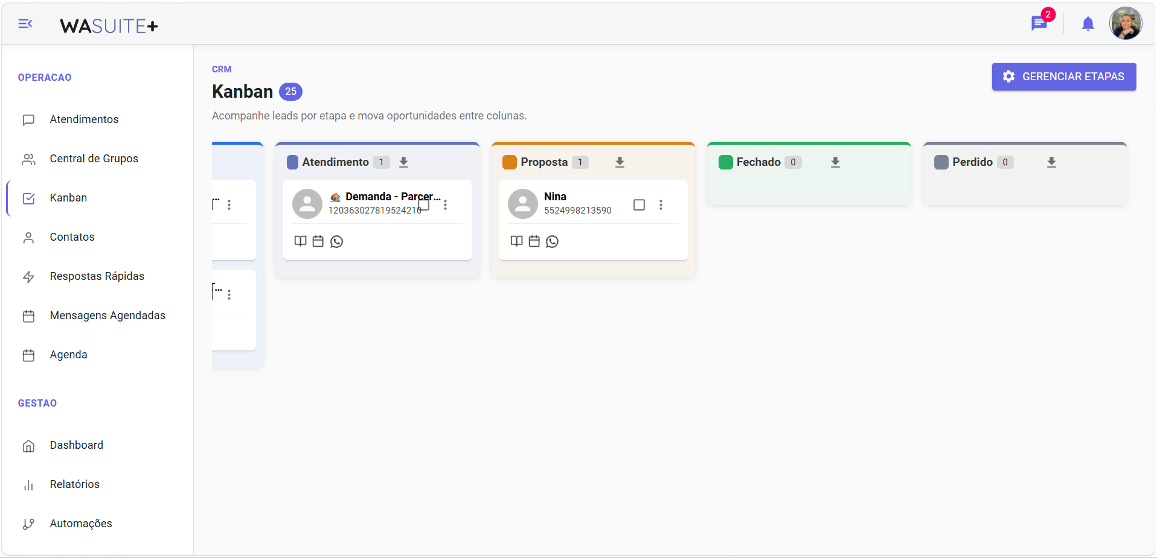Open the three-dot menu on Nina's card
This screenshot has height=558, width=1157.
click(x=661, y=204)
